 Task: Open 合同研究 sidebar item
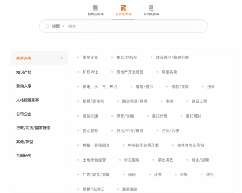pos(24,156)
